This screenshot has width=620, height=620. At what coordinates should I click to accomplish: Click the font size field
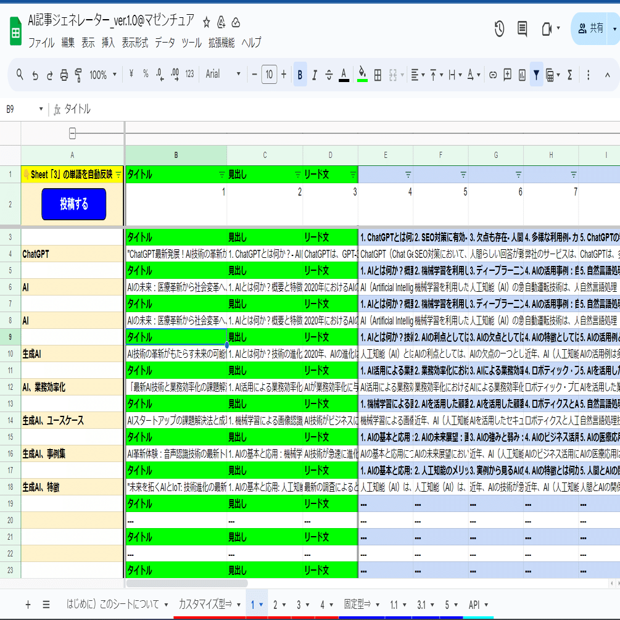pyautogui.click(x=269, y=74)
